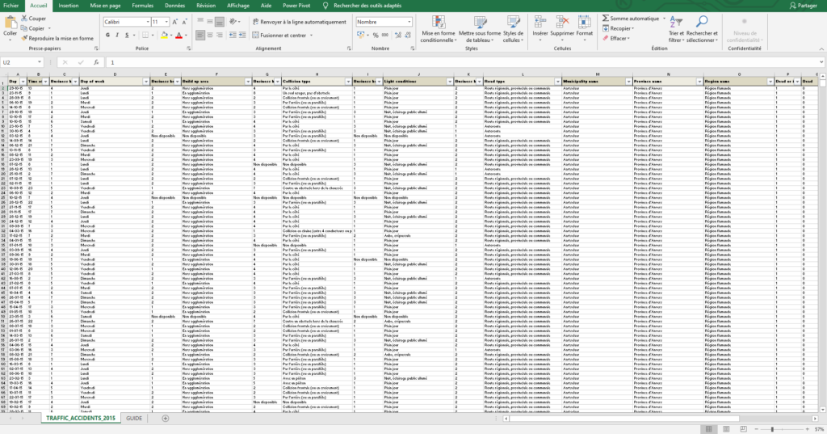Apply red font color swatch
827x434 pixels.
tap(178, 36)
